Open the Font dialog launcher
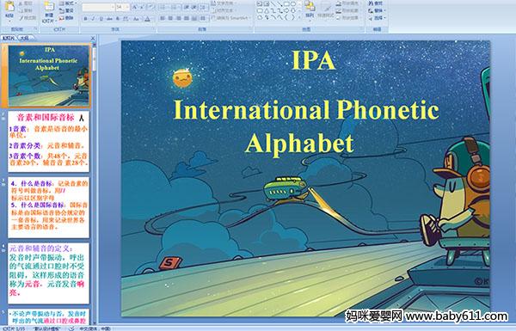The image size is (516, 331). pos(153,29)
